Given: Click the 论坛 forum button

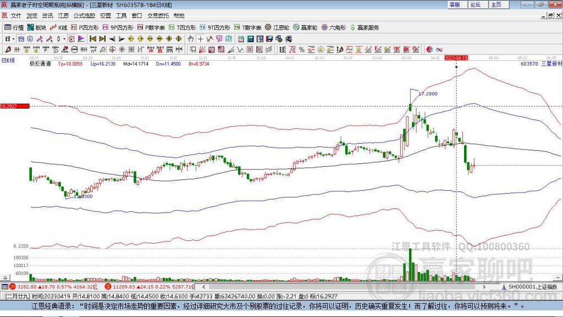Looking at the screenshot, I should (478, 4).
